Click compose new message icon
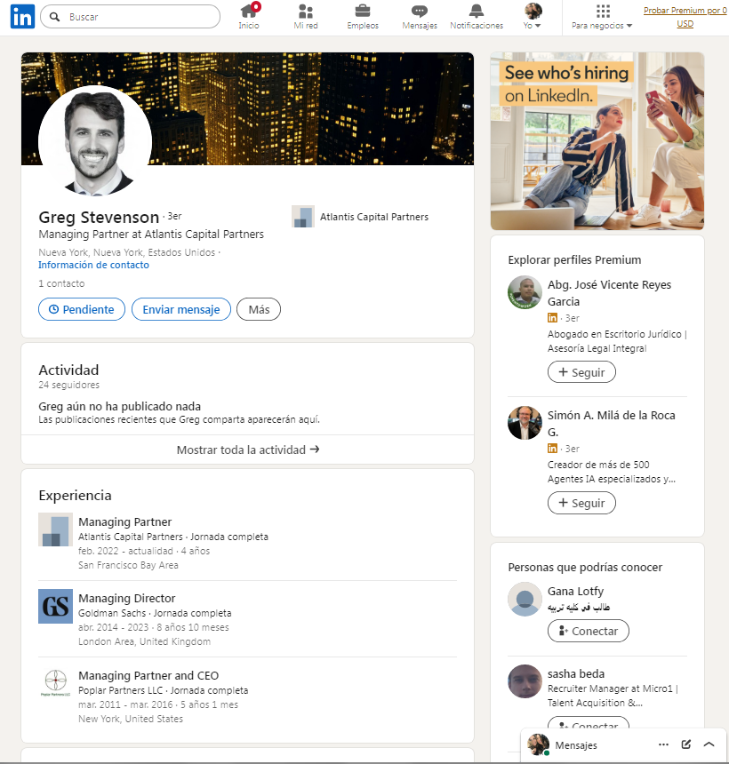This screenshot has width=729, height=764. pos(686,744)
